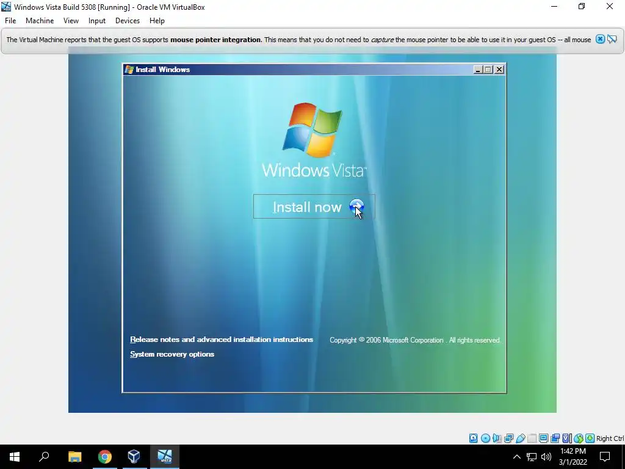Viewport: 625px width, 469px height.
Task: Open System recovery options link
Action: [172, 354]
